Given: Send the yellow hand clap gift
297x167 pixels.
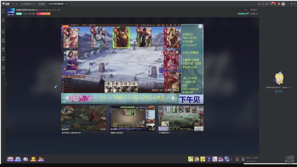Looking at the screenshot, I should 190,159.
